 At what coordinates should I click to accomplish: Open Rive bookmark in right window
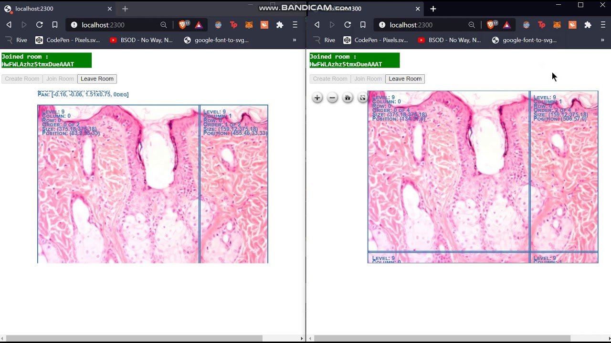click(x=324, y=40)
